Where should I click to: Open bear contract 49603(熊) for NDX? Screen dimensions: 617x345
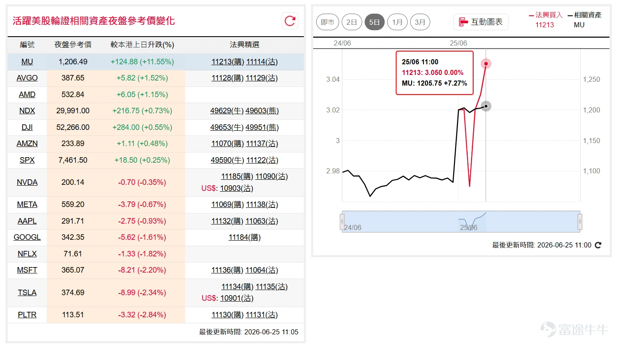pos(263,111)
